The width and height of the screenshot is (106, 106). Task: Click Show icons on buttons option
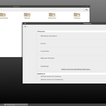71,79
